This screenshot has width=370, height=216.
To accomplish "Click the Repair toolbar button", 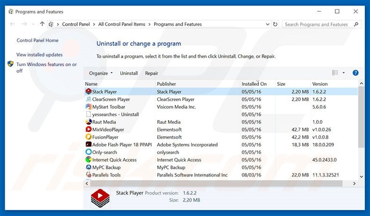I will tap(151, 73).
